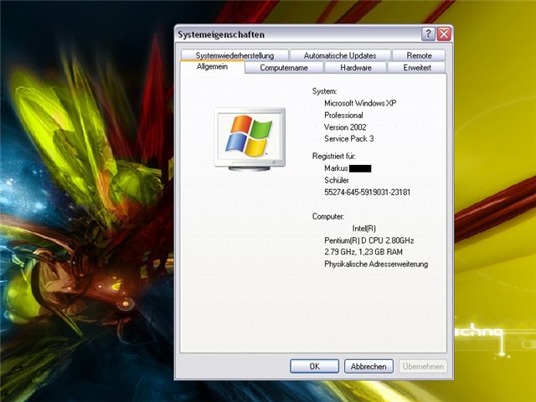Click the '2.79 GHz, 1,23 GB RAM' line
This screenshot has height=402, width=536.
tap(363, 252)
